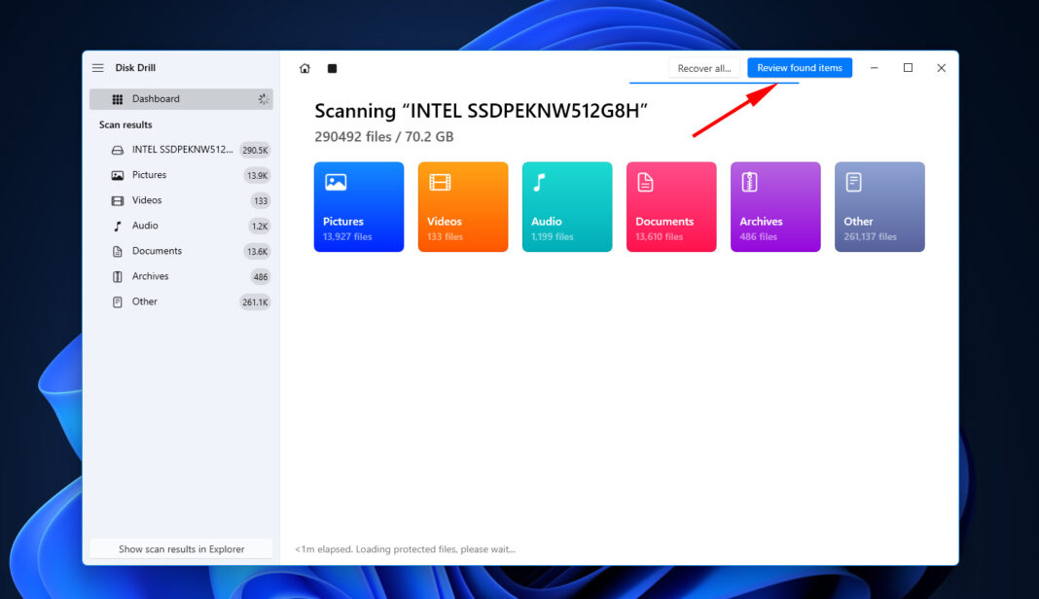Open the teal Audio tile
This screenshot has height=599, width=1039.
click(x=566, y=207)
